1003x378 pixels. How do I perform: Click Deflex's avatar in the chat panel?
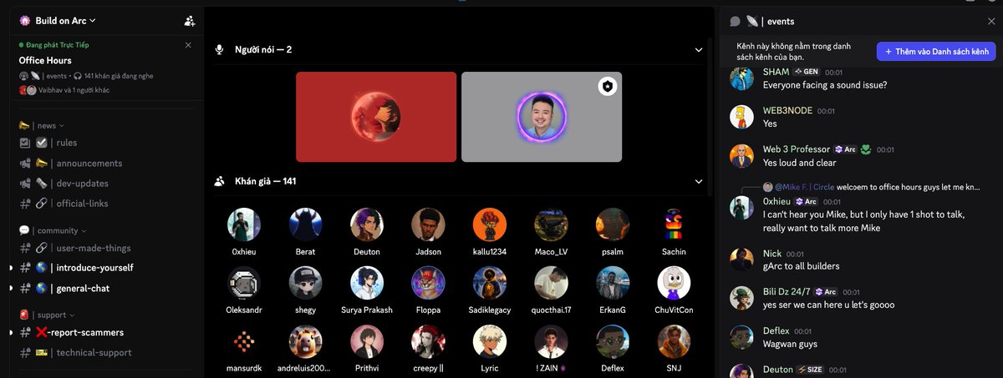coord(741,336)
